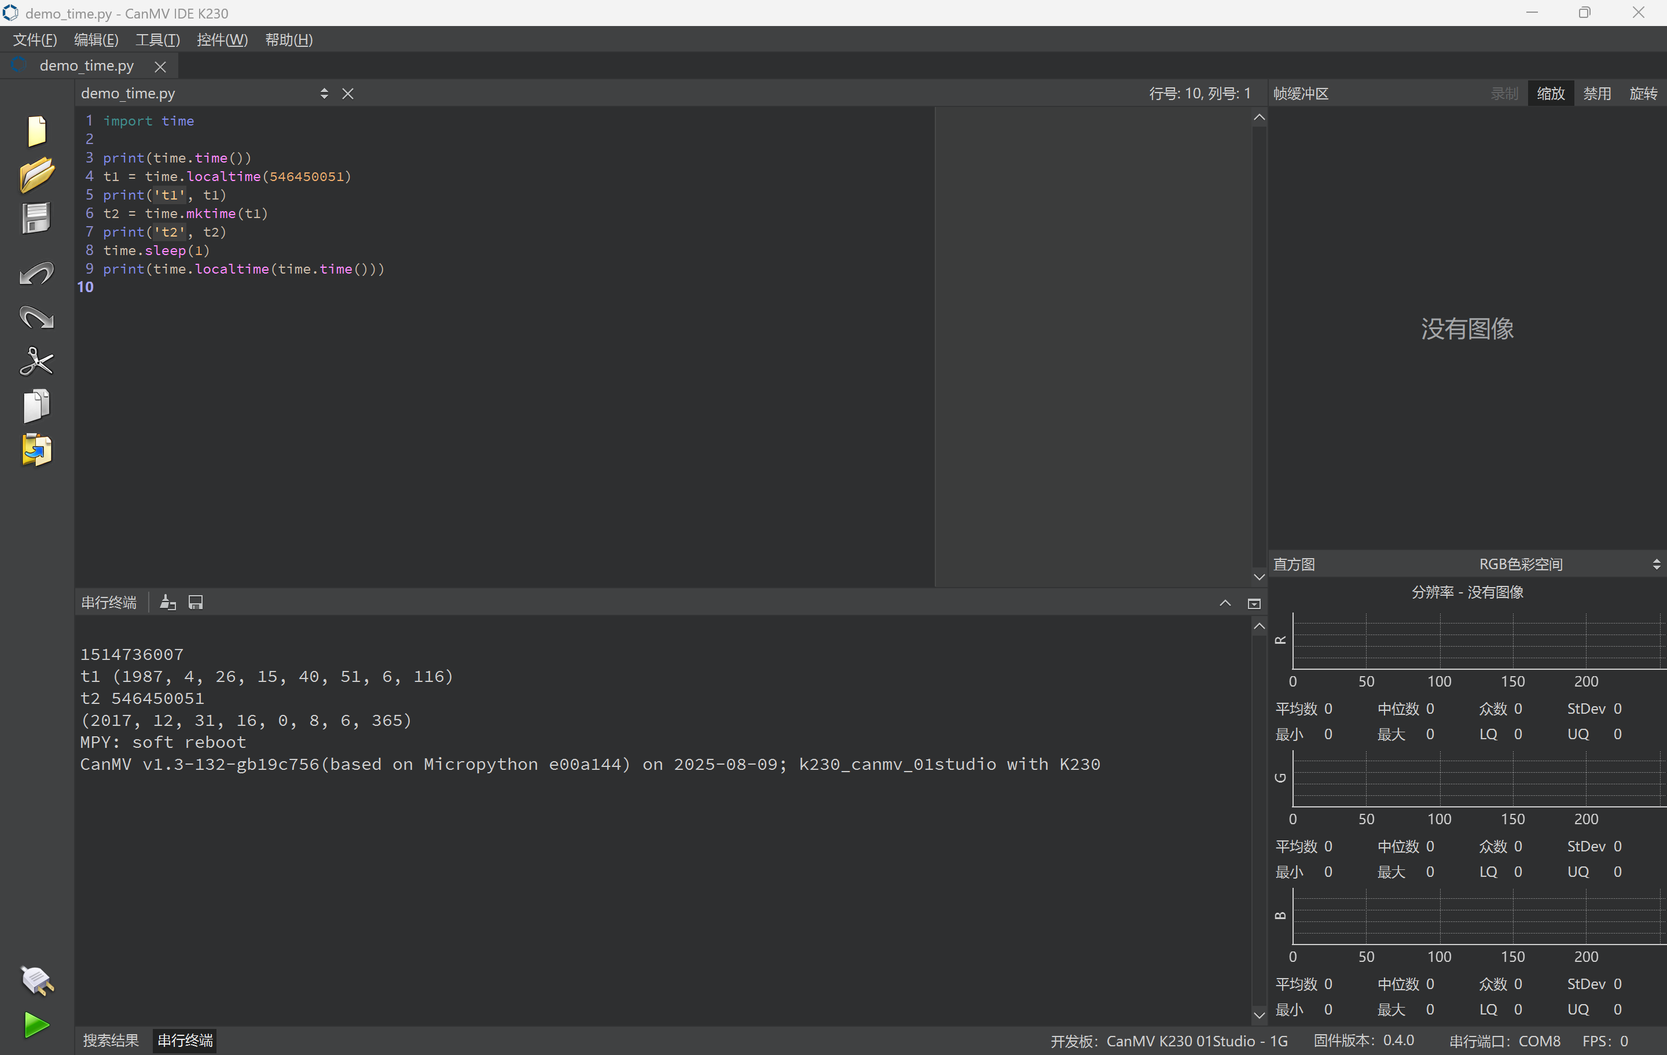Cut selection with the scissors tool
Image resolution: width=1667 pixels, height=1055 pixels.
point(36,361)
